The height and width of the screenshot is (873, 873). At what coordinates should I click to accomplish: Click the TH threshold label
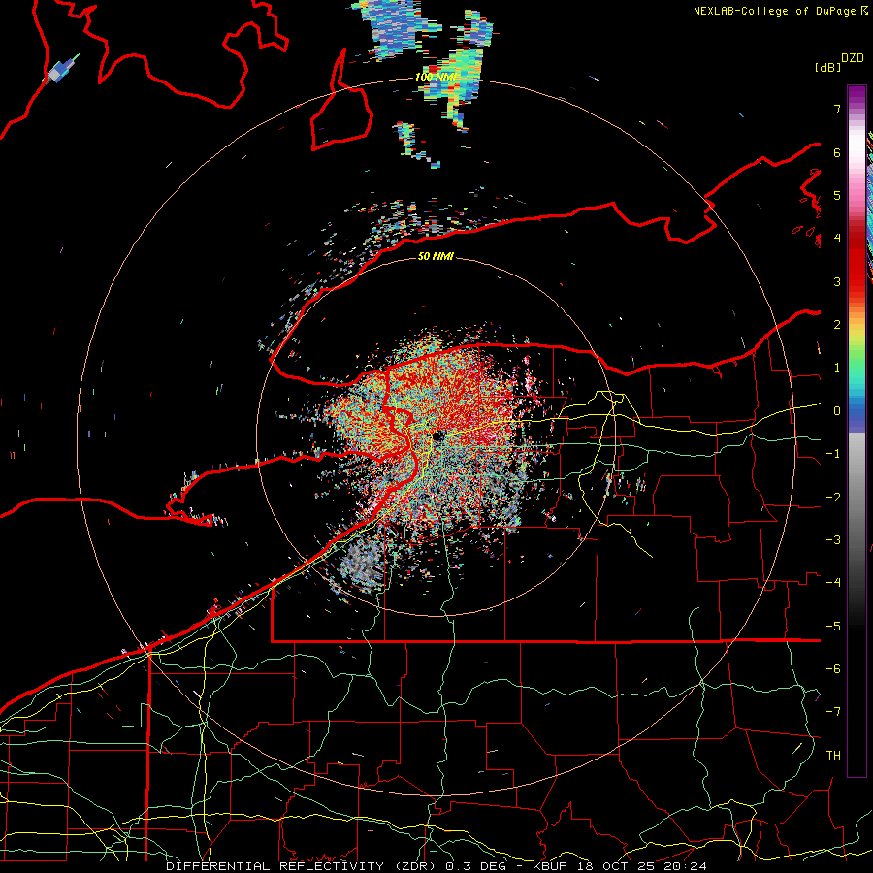click(833, 756)
